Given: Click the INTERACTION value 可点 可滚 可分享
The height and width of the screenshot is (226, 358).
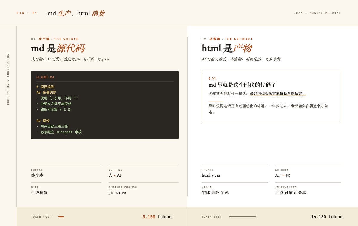Looking at the screenshot, I should 291,193.
